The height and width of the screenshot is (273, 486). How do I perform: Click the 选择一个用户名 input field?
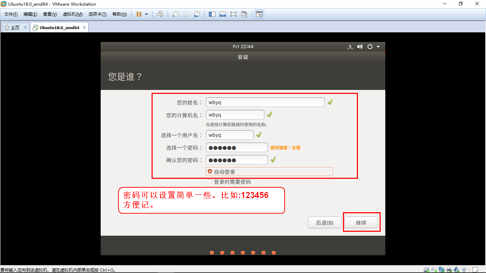click(230, 135)
